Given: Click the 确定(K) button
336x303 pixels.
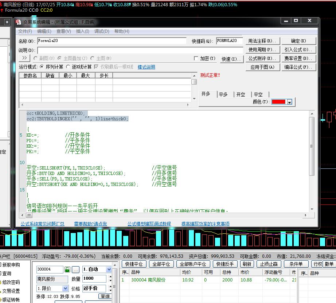Looking at the screenshot, I should coord(299,41).
